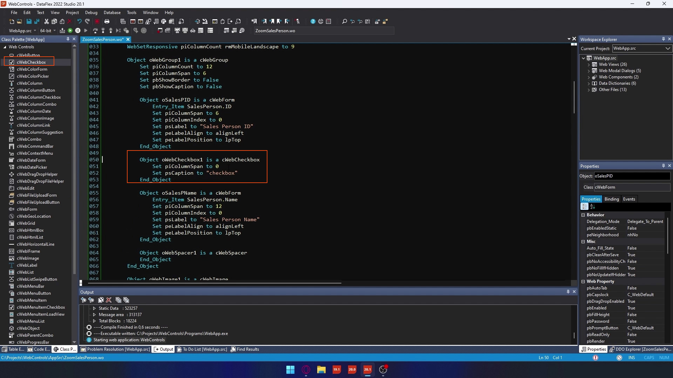Expand Web Components (2) node
Screen dimensions: 673x378
tap(589, 77)
